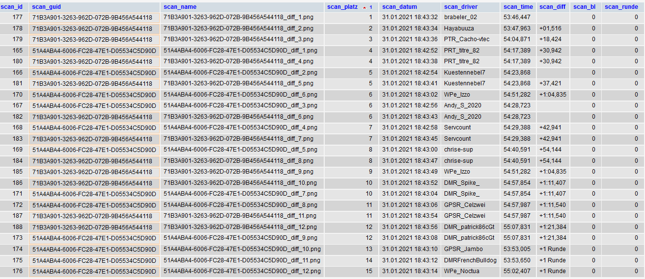645x279 pixels.
Task: Sort by scan_driver column header
Action: (x=460, y=7)
